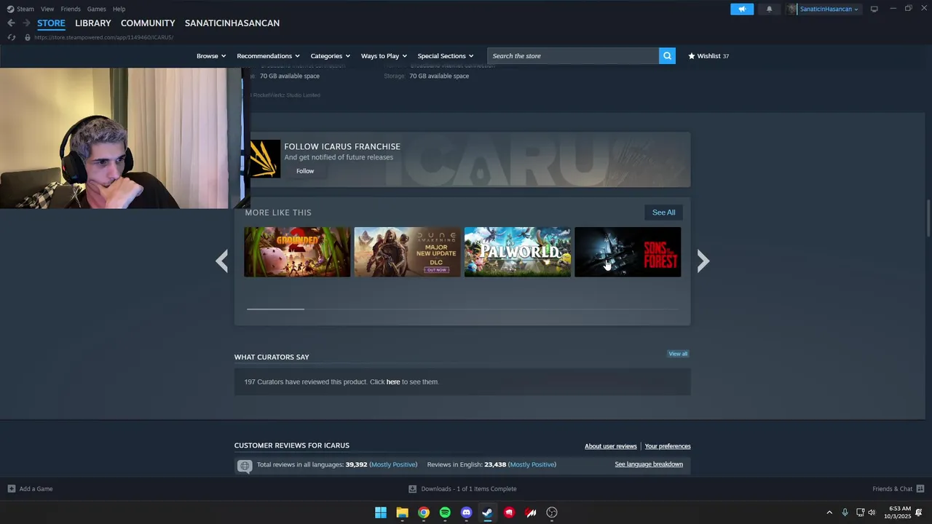The image size is (932, 524).
Task: Reload the page with the refresh icon
Action: 11,37
